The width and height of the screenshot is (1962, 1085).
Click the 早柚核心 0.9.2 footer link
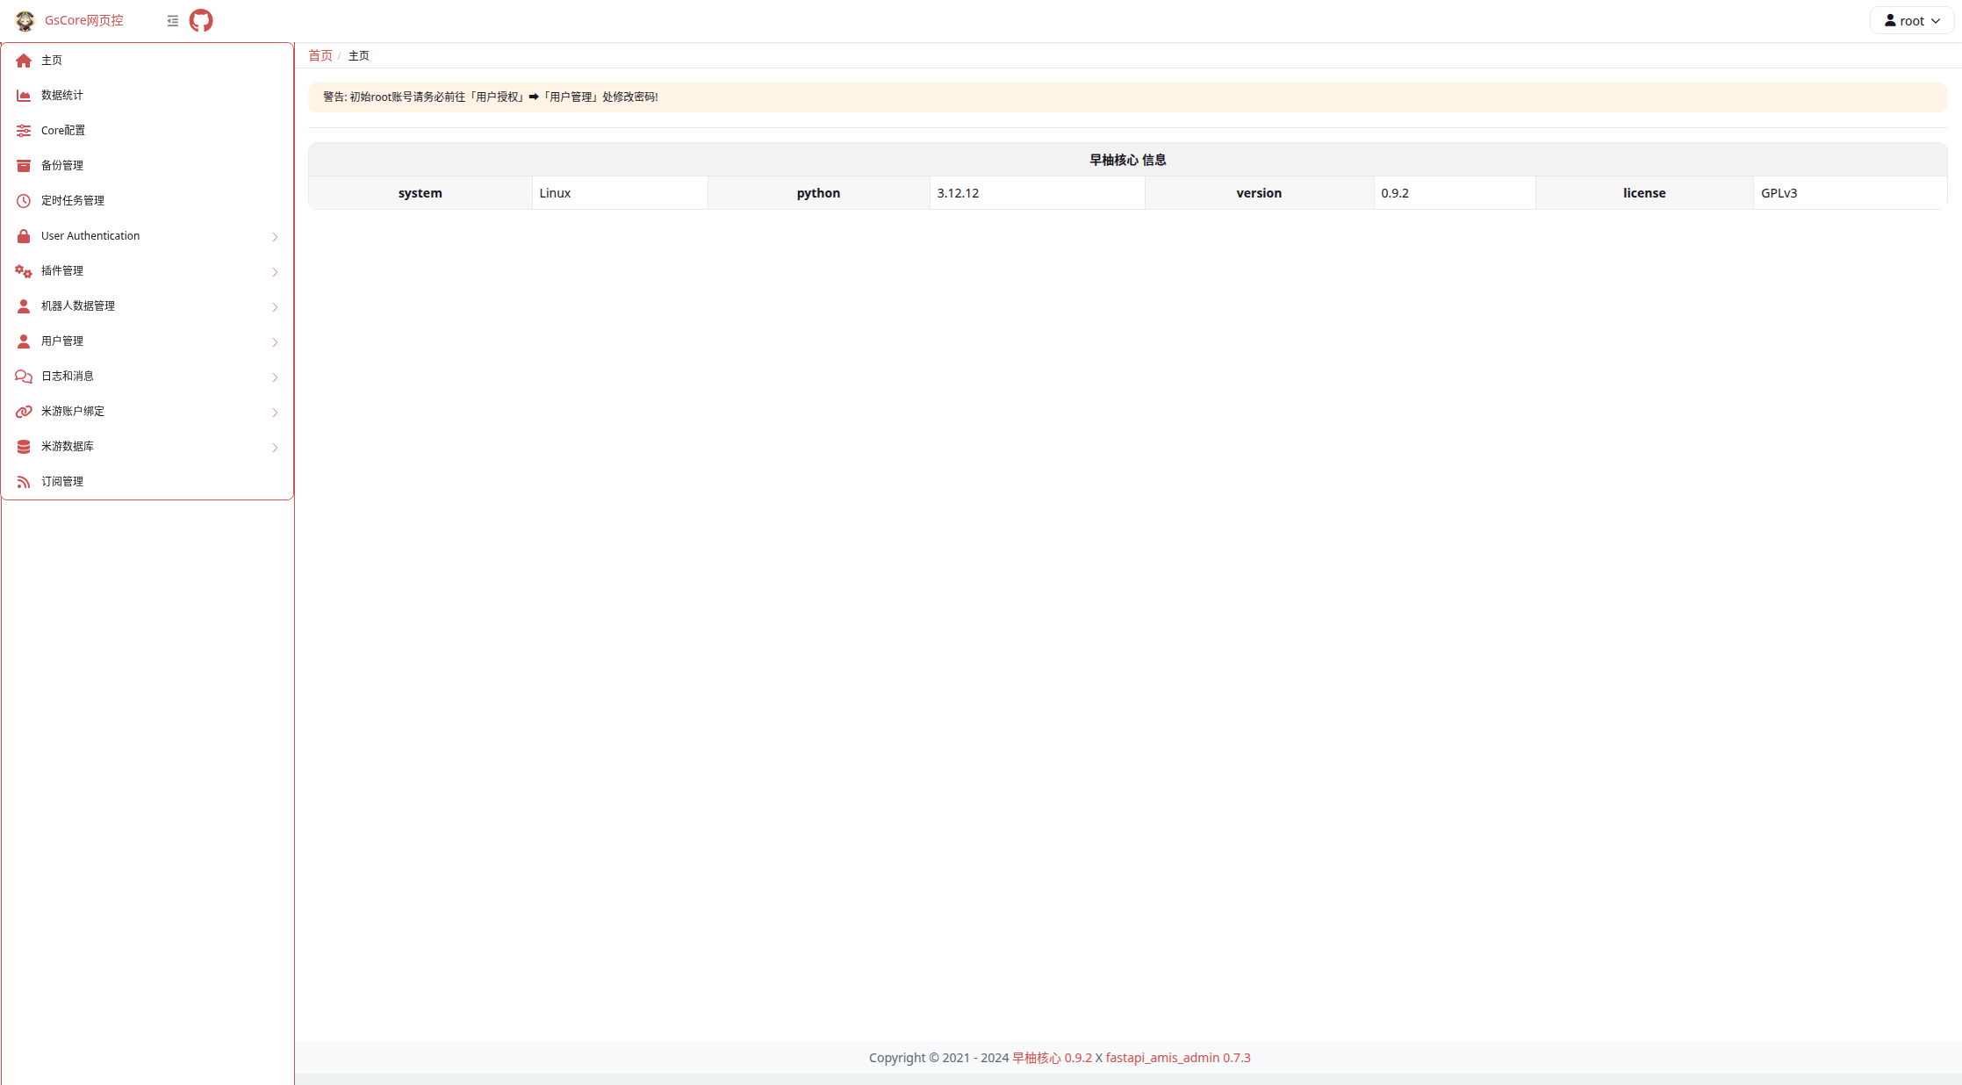click(x=1051, y=1058)
